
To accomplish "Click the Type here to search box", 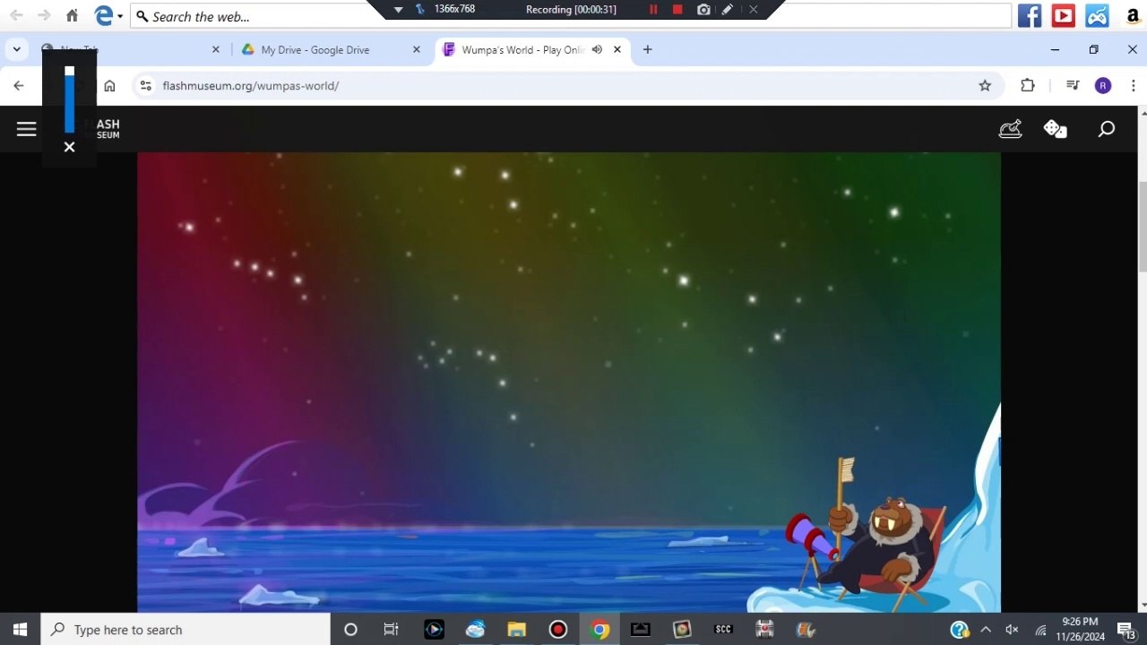I will point(185,630).
